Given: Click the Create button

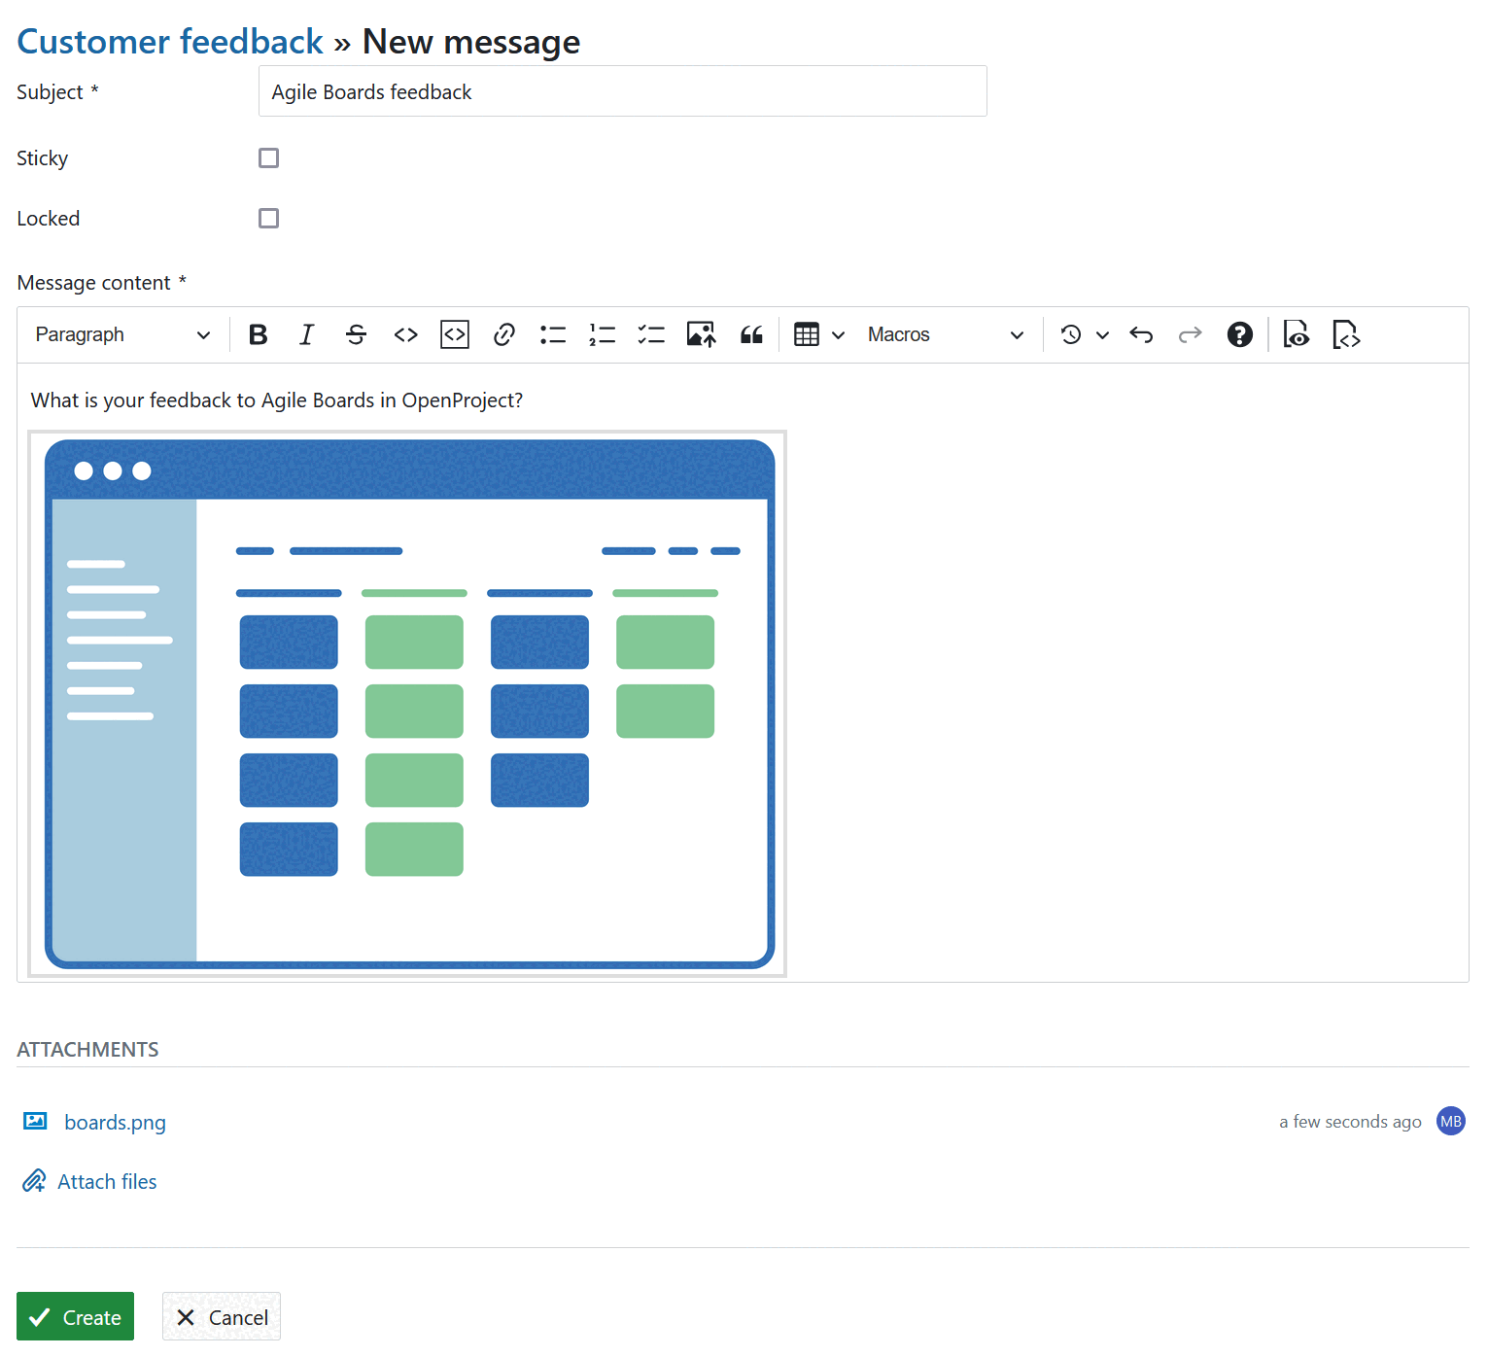Looking at the screenshot, I should coord(75,1316).
